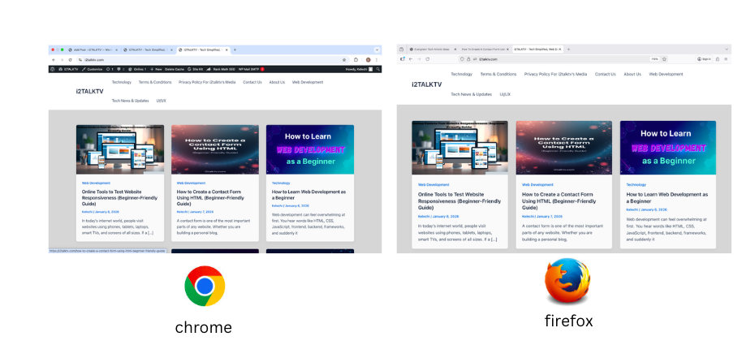Open Firefox hamburger application menu
Screen dimensions: 742x345
(727, 58)
